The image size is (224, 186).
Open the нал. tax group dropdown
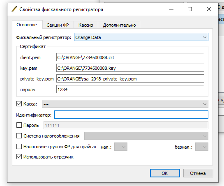(121, 147)
